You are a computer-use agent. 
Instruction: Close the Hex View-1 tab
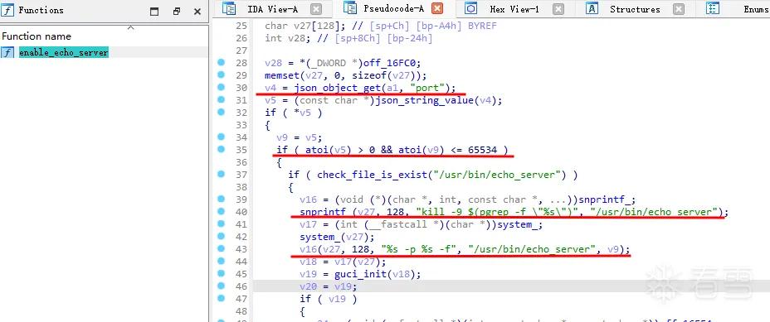(x=558, y=9)
